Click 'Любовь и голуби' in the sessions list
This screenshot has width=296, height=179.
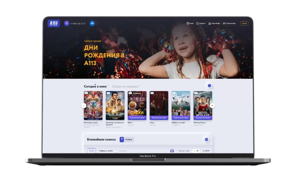106,151
